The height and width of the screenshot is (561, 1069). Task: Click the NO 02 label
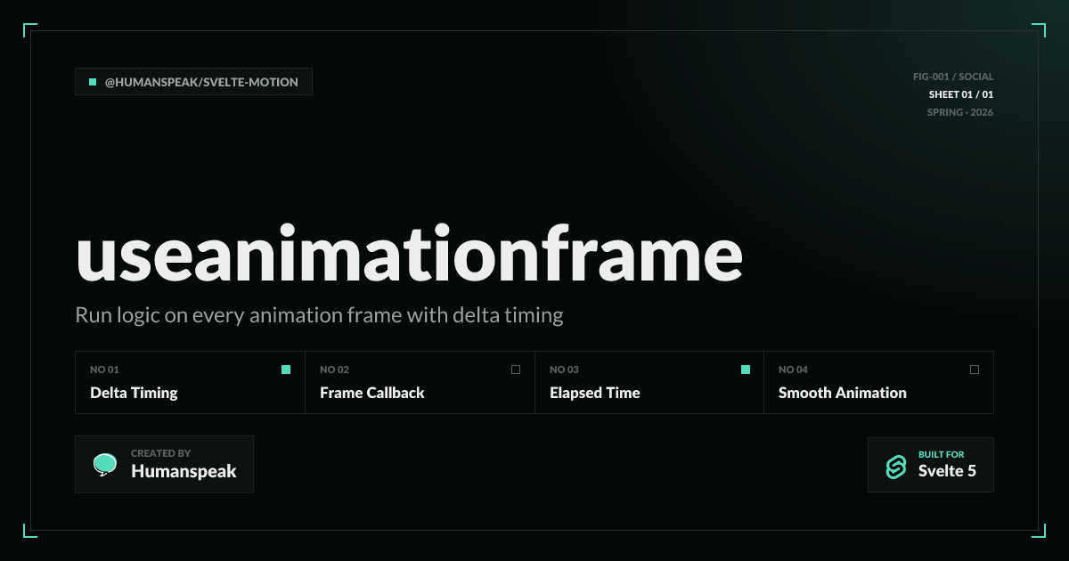click(x=335, y=370)
